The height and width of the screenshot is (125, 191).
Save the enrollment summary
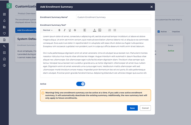tap(132, 108)
